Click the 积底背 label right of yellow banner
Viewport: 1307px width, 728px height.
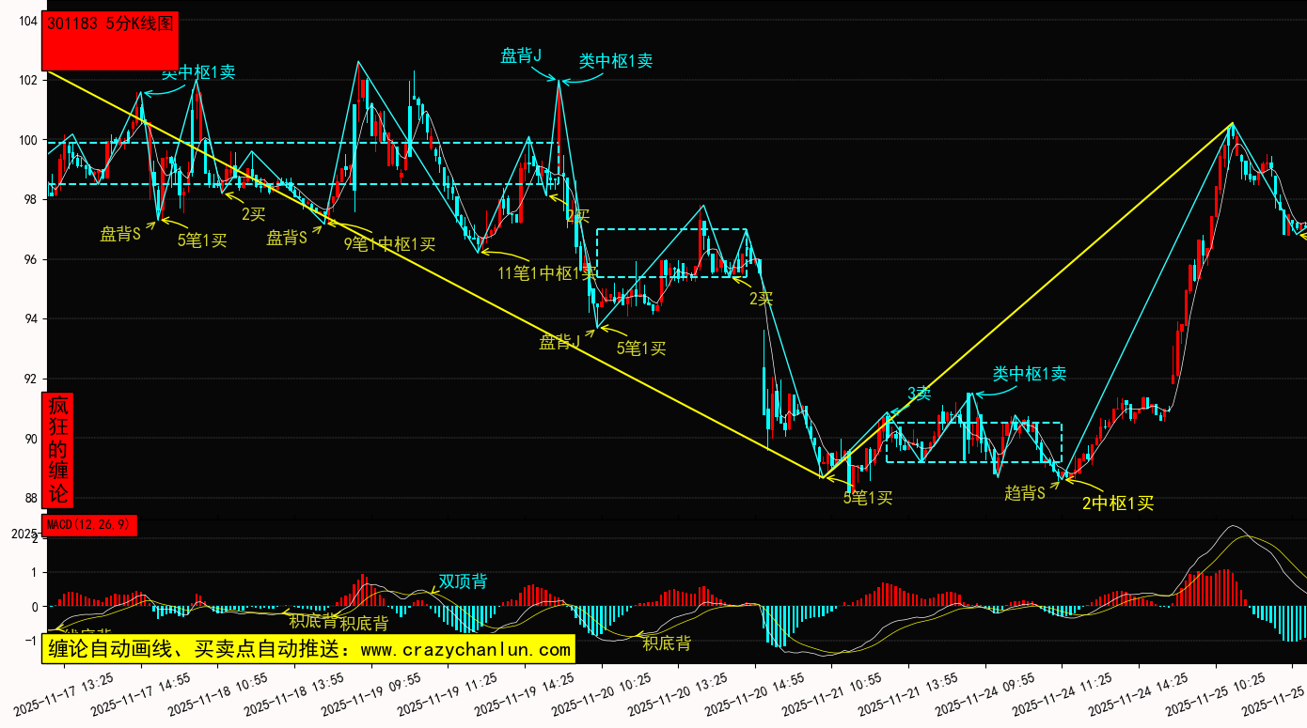click(x=667, y=643)
